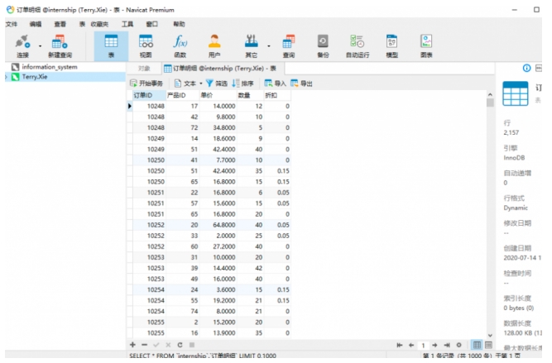Go to the next page of records
Viewport: 552px width, 363px height.
click(x=435, y=344)
